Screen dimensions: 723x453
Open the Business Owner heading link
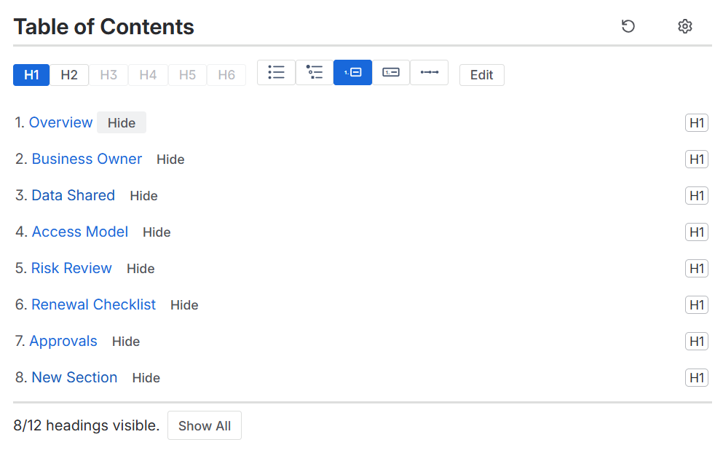87,159
